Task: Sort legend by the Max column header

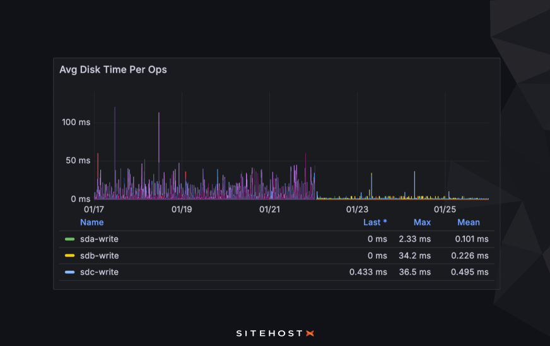Action: coord(422,222)
